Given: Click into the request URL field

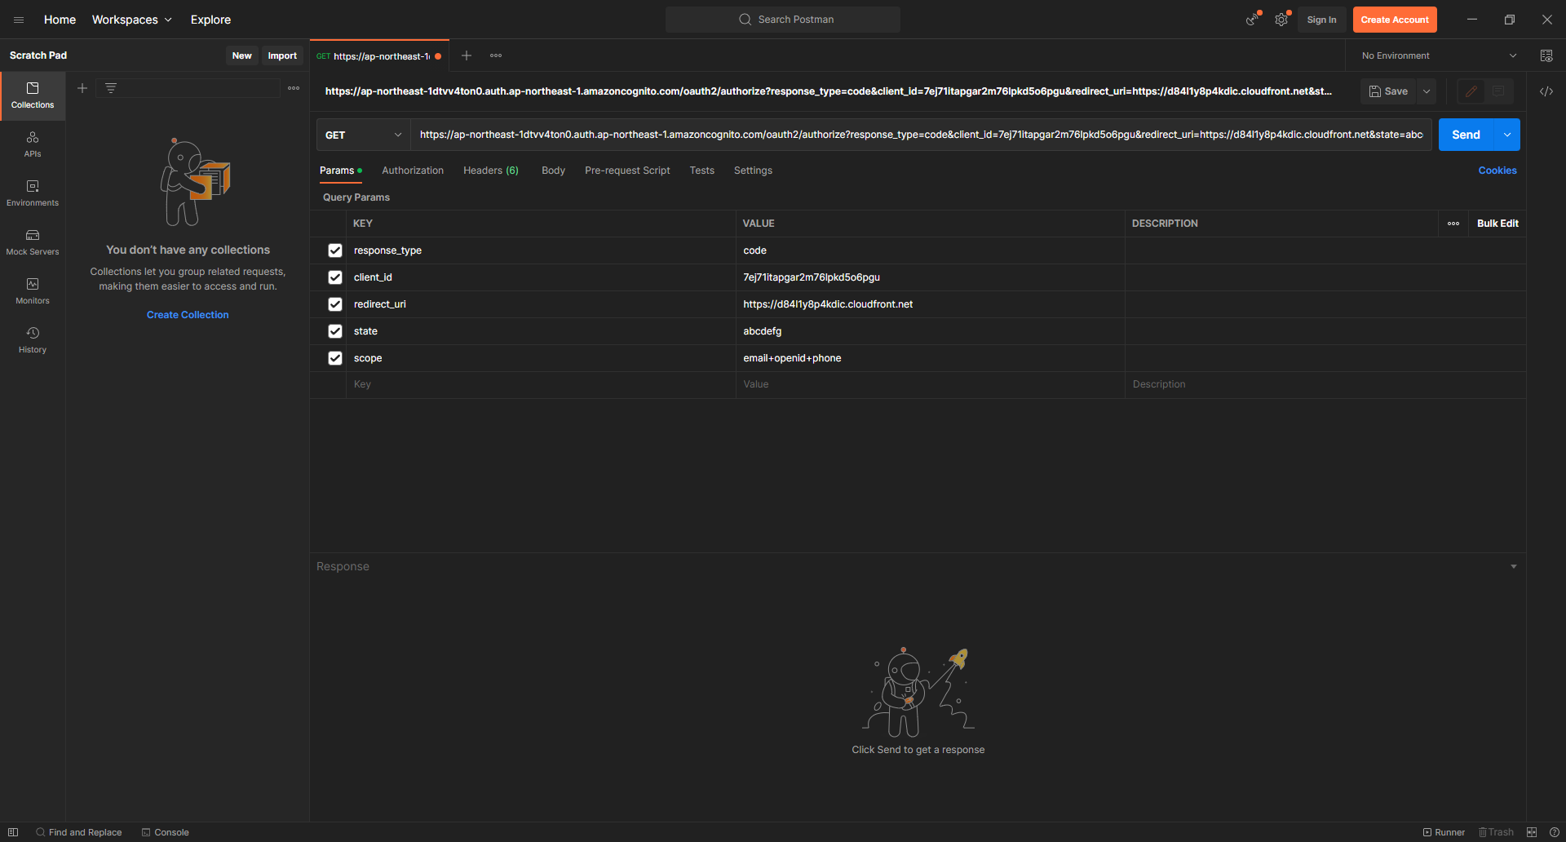Looking at the screenshot, I should (922, 135).
